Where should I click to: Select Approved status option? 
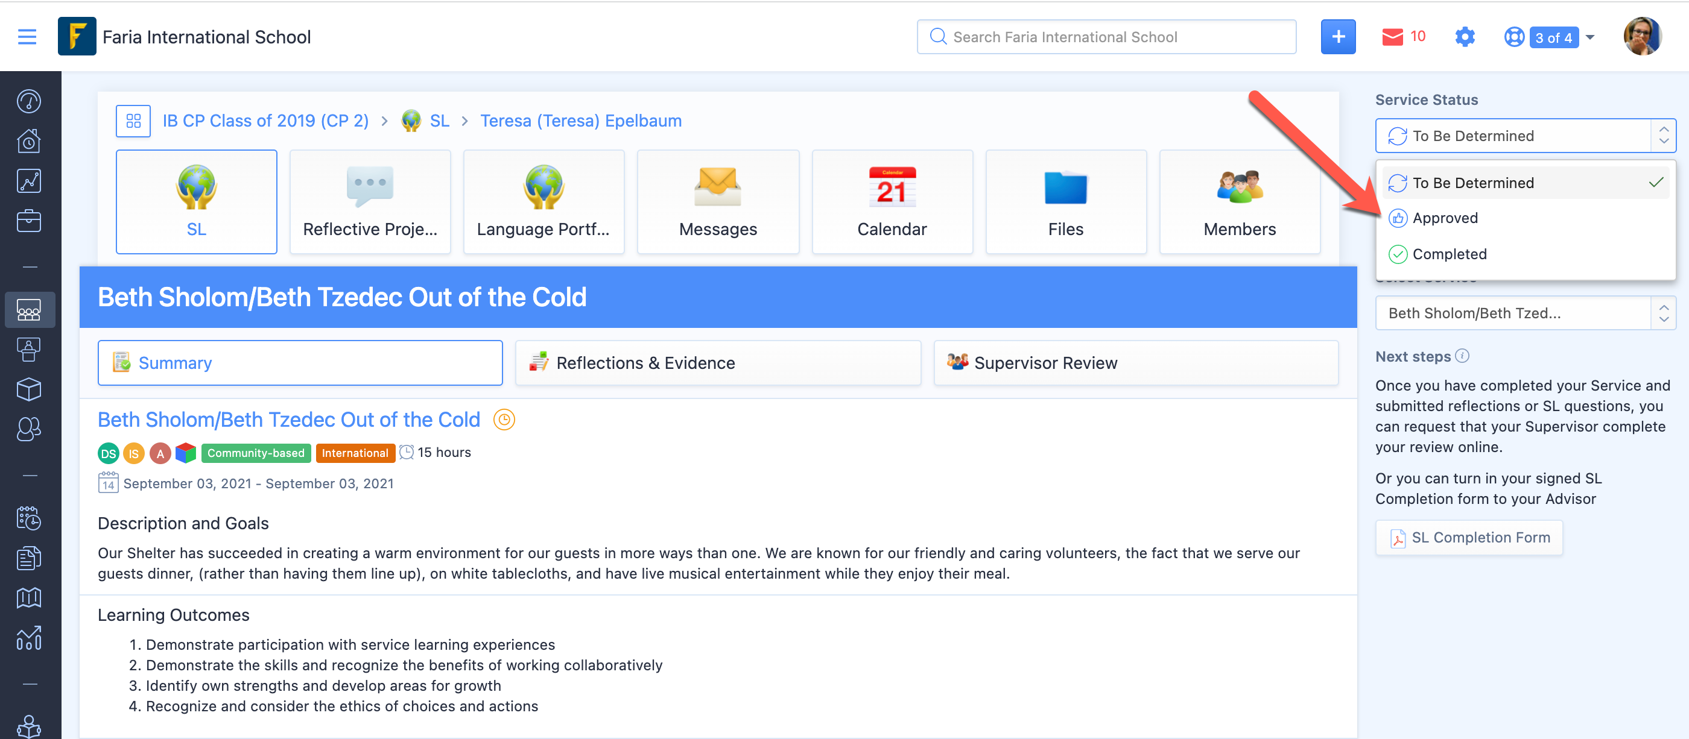point(1525,218)
